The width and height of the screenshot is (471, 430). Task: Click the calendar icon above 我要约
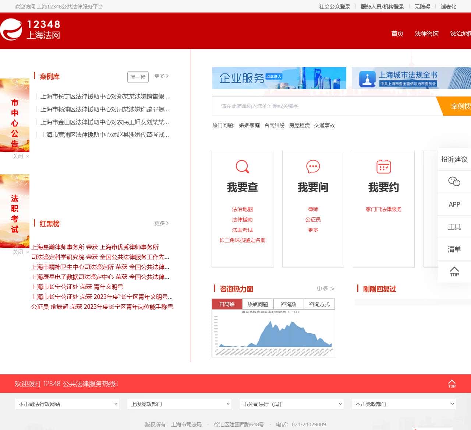click(x=383, y=167)
